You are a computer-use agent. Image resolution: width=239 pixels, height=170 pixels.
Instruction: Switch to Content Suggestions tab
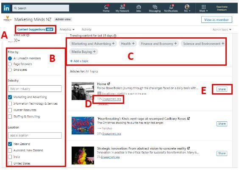(x=35, y=29)
